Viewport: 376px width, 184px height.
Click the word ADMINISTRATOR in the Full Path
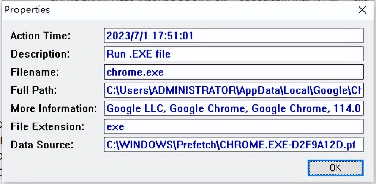195,90
